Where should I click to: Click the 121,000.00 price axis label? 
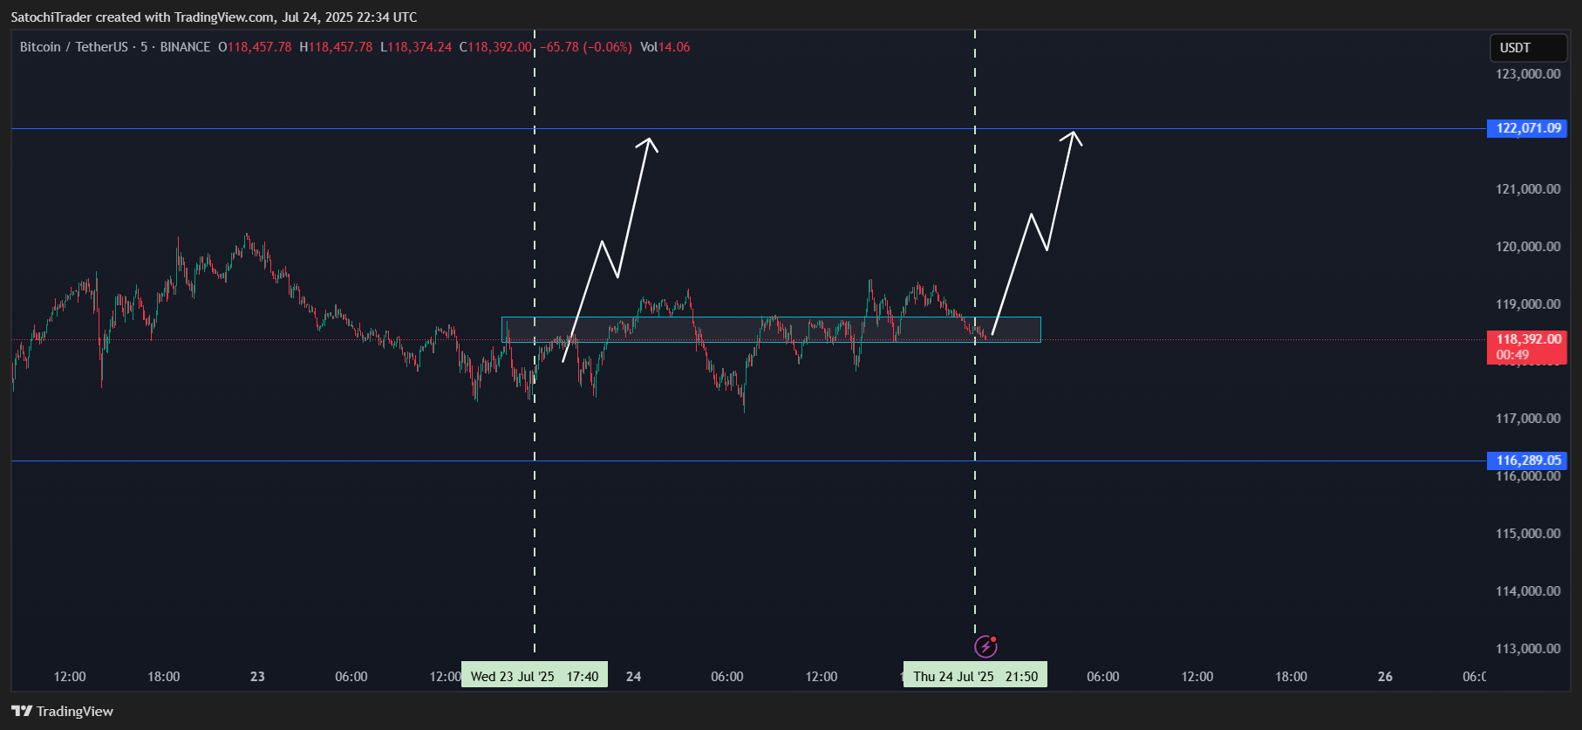coord(1528,189)
